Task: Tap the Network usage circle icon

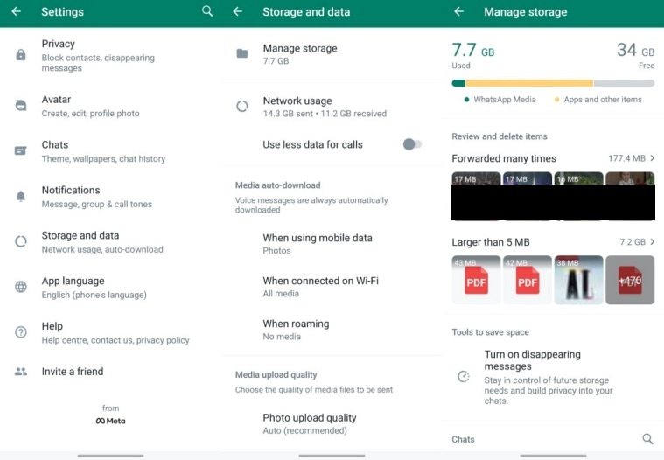Action: point(242,106)
